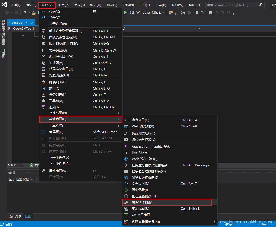Open the Tools (工具) menu

[x=144, y=5]
